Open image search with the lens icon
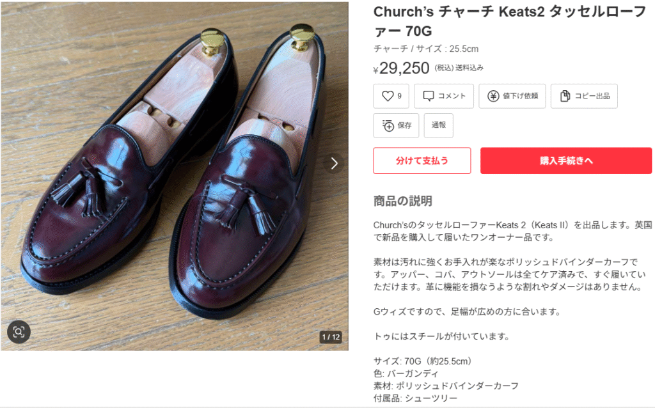Image resolution: width=655 pixels, height=408 pixels. [x=19, y=331]
